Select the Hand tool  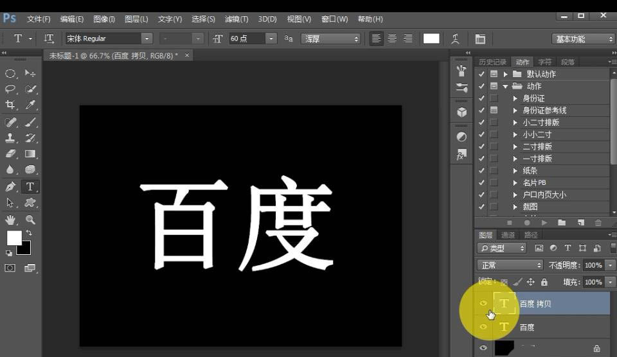click(x=10, y=220)
